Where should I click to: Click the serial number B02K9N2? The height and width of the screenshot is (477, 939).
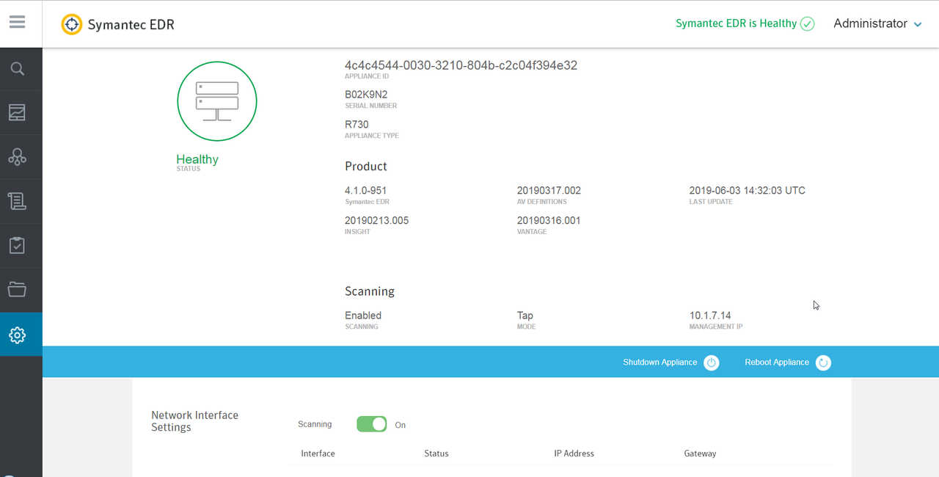(x=366, y=95)
